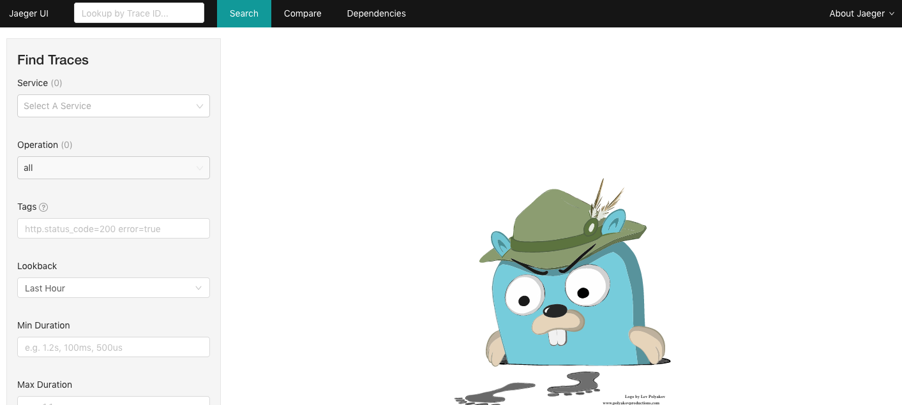Click the Operation label text
902x405 pixels.
[38, 145]
